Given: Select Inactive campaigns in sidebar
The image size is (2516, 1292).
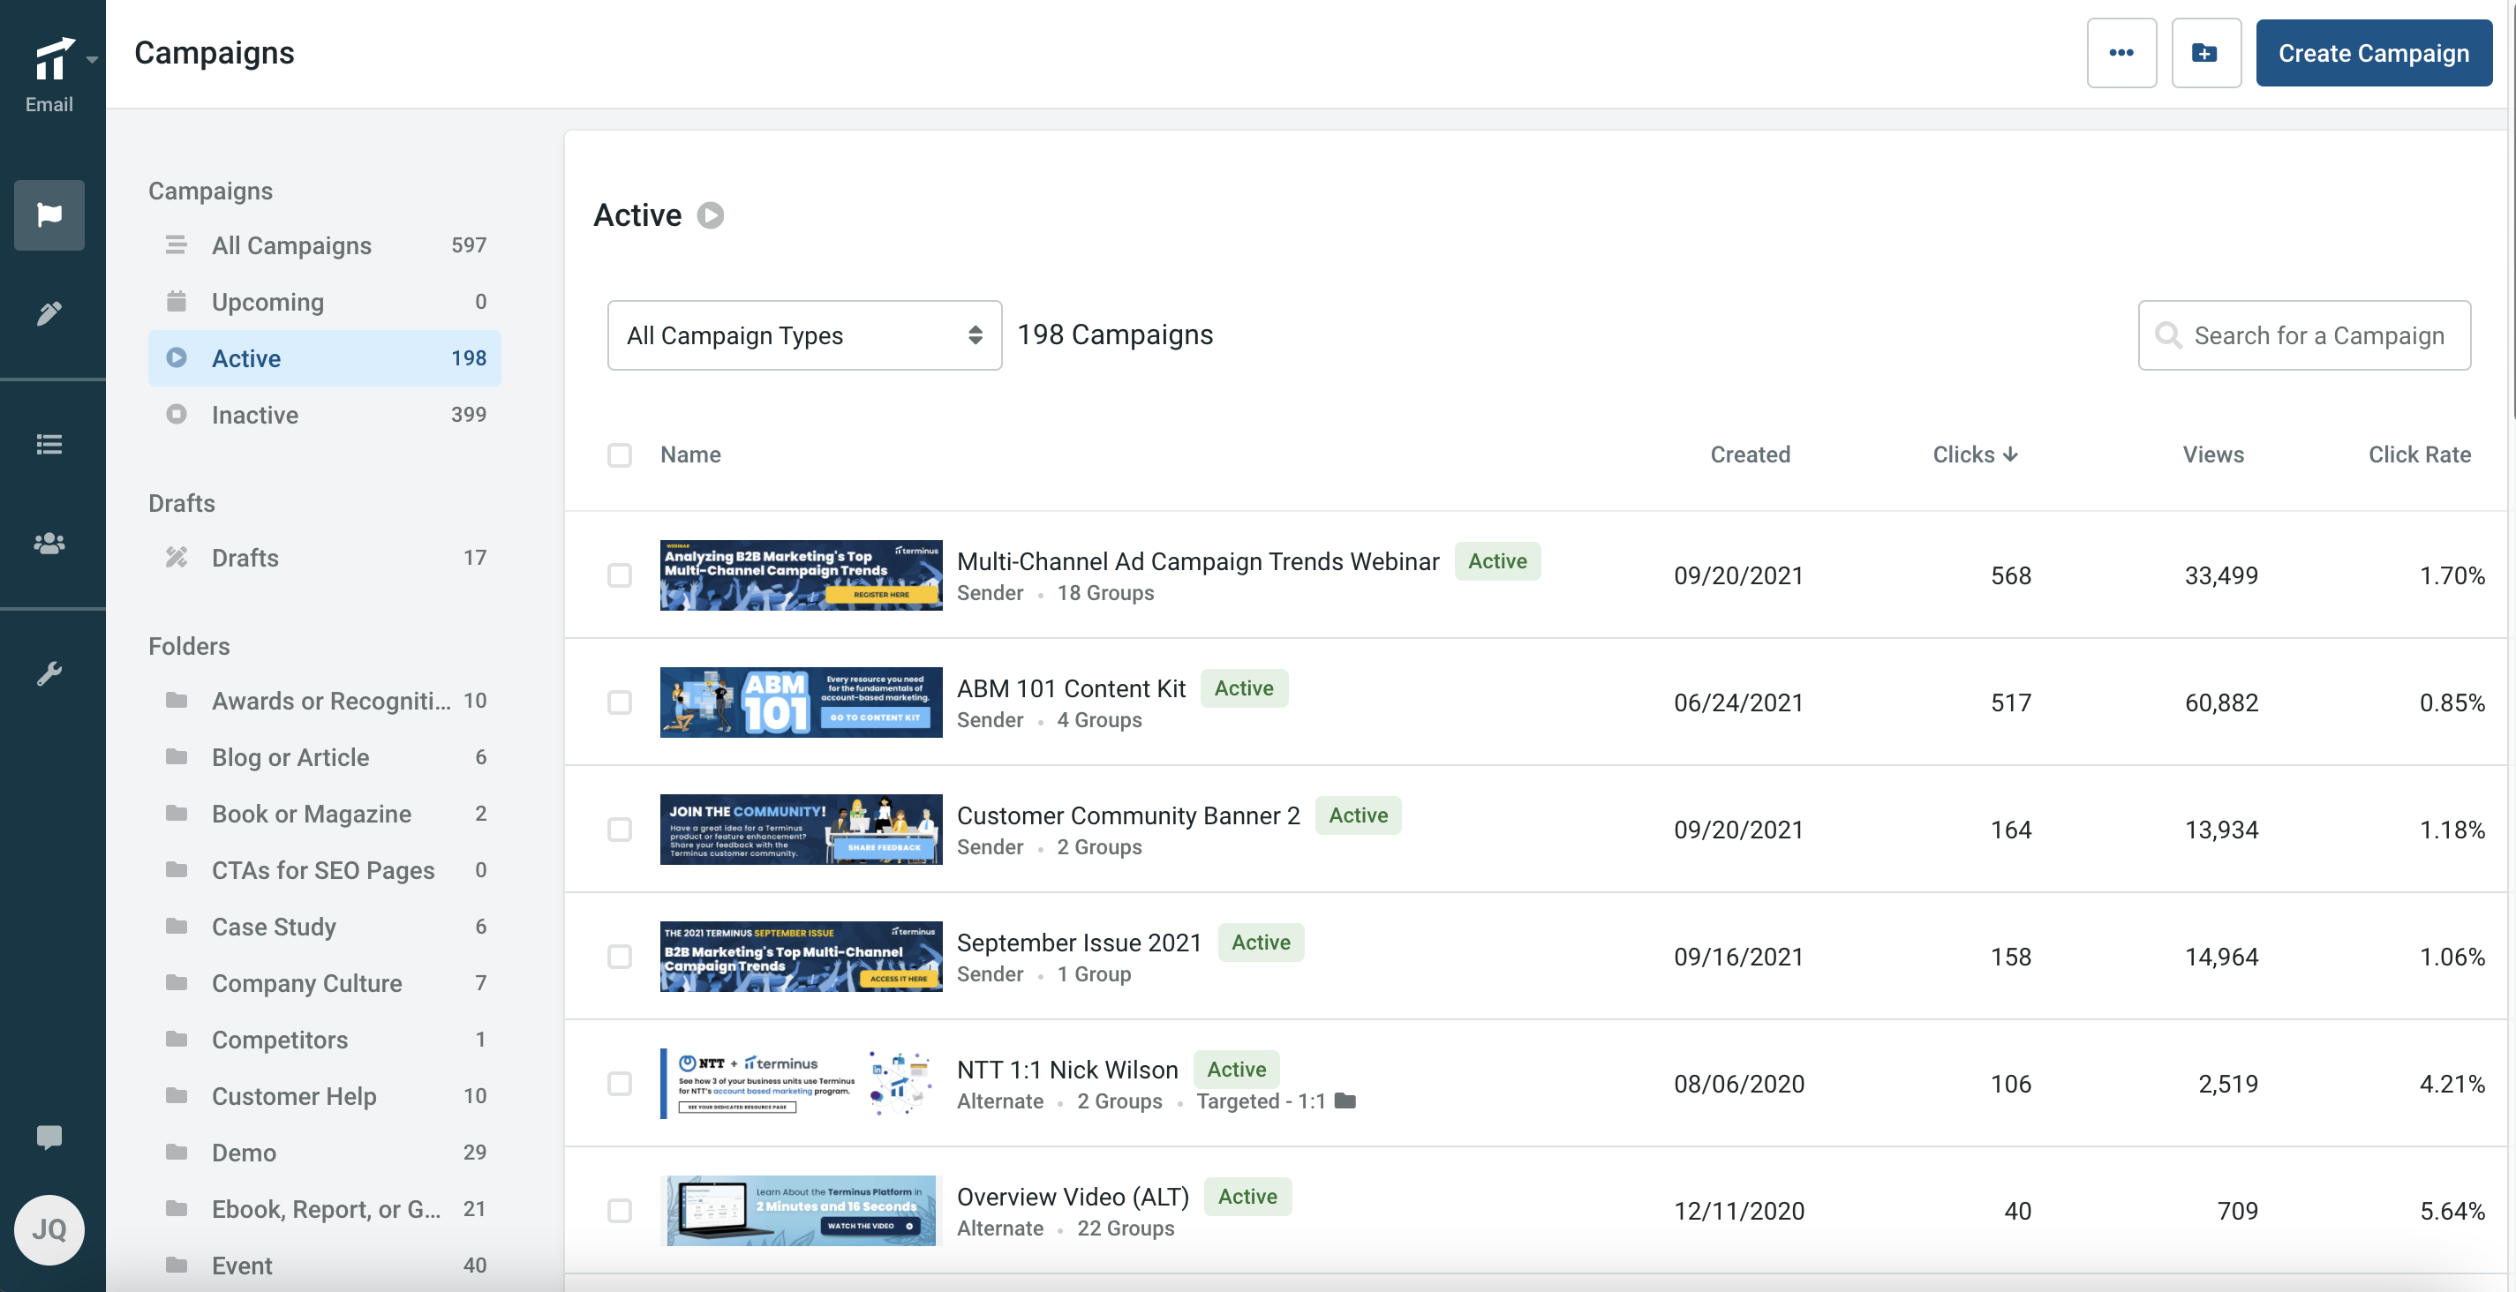Looking at the screenshot, I should 255,414.
